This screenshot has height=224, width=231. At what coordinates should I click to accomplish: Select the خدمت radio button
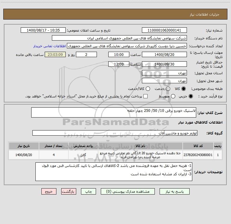pyautogui.click(x=168, y=89)
